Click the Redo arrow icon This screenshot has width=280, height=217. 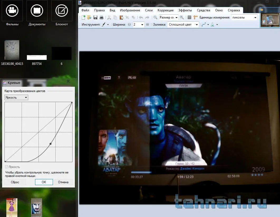(147, 17)
